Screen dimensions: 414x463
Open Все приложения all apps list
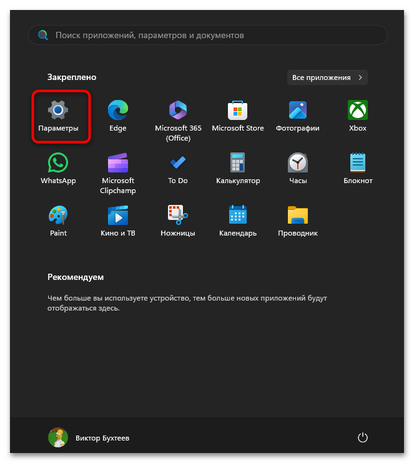click(327, 77)
